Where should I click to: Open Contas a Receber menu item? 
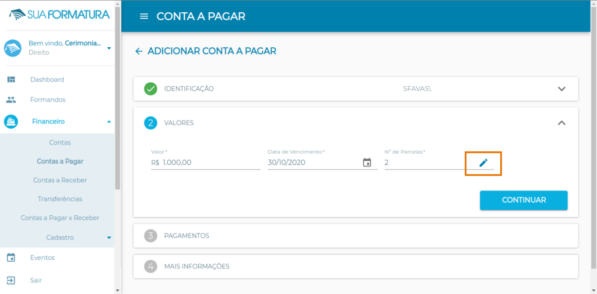pos(60,180)
